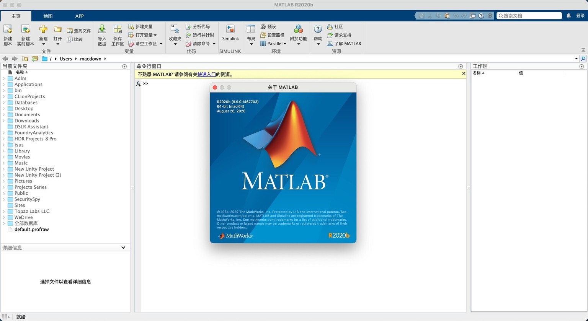Go forward using the right arrow in address bar
Viewport: 588px width, 321px height.
[15, 59]
